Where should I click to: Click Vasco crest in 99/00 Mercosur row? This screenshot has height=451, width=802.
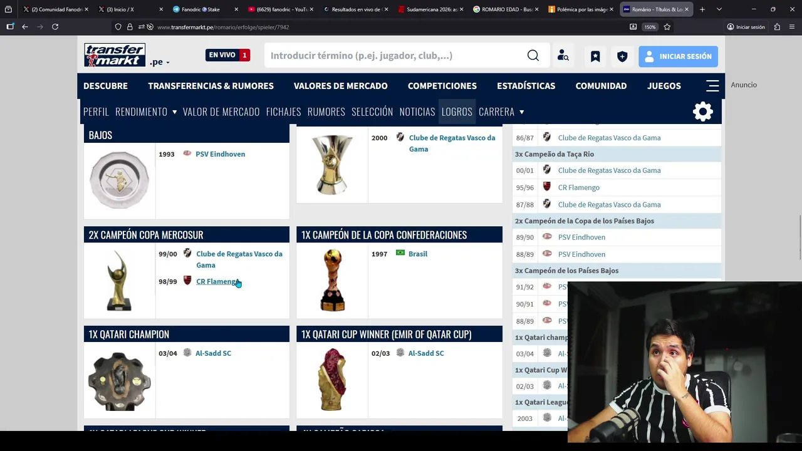187,253
